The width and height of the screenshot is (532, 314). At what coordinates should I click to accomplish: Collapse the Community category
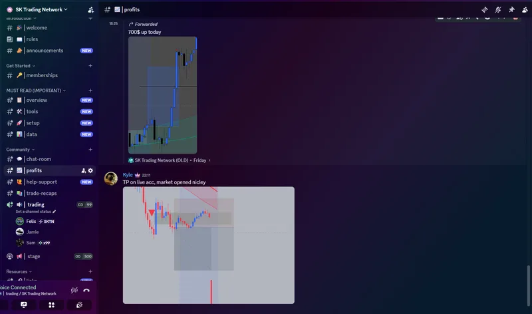coord(20,150)
